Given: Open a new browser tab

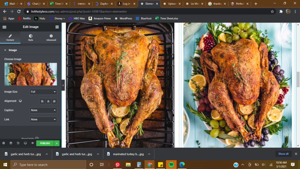Looking at the screenshot, I should coord(256,4).
